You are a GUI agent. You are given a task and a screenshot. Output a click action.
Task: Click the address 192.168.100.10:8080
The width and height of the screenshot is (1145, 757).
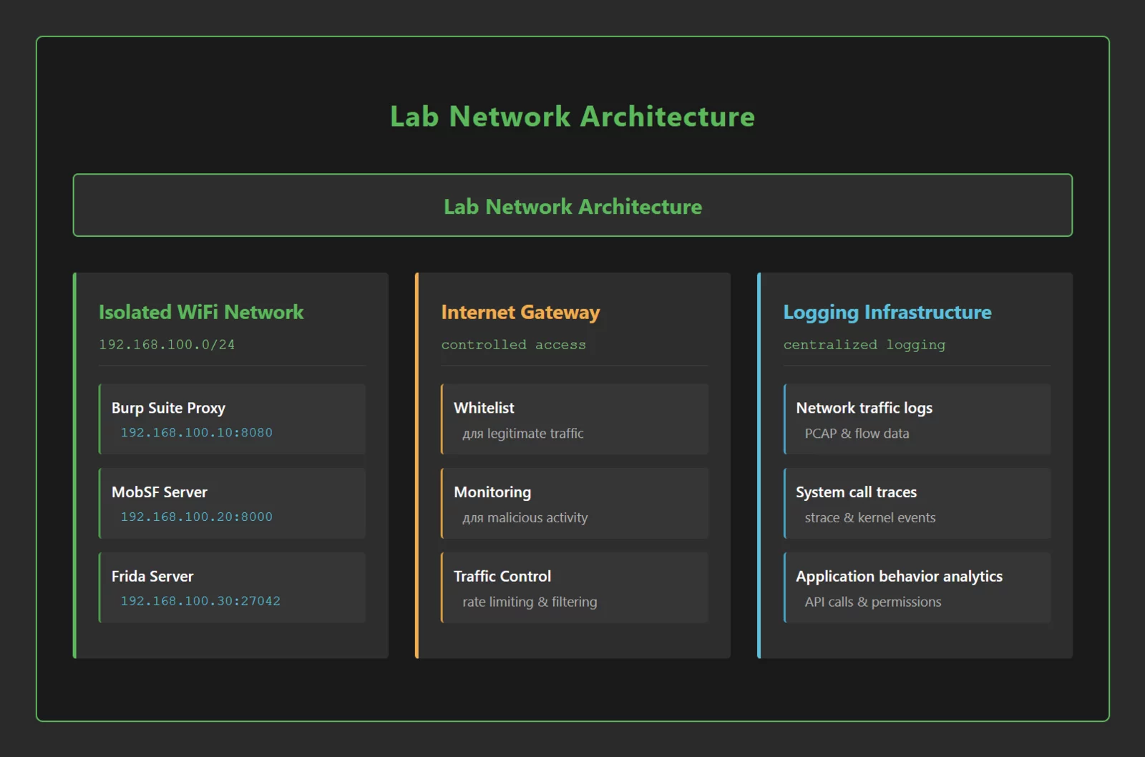pos(196,432)
